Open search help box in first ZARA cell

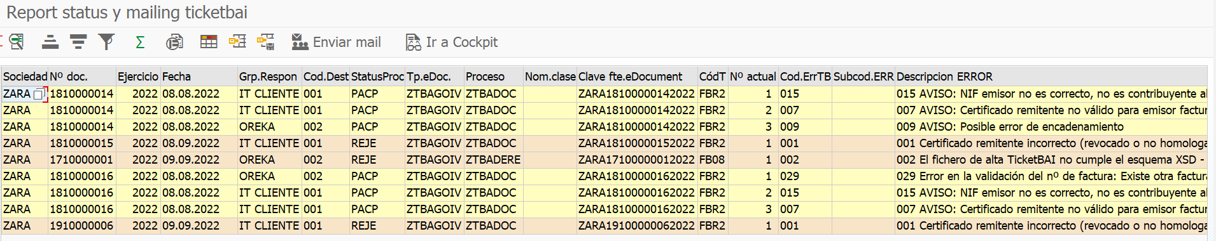coord(39,94)
